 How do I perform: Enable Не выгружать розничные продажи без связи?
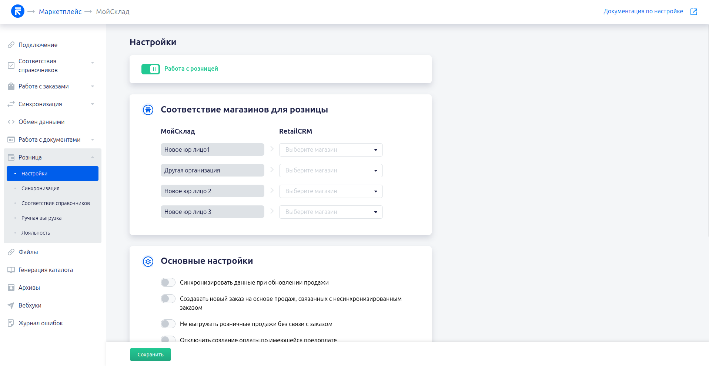(168, 324)
